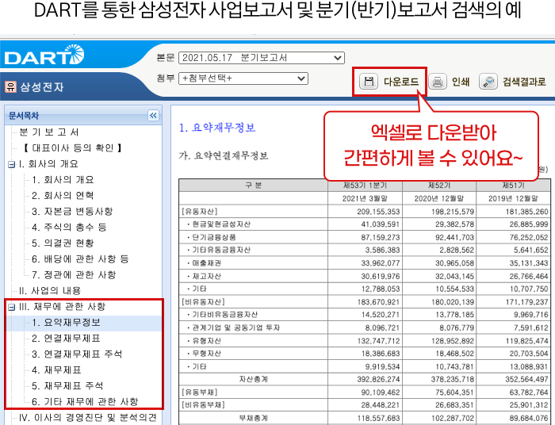Open the 본문 report date dropdown
The width and height of the screenshot is (555, 425).
tap(261, 58)
